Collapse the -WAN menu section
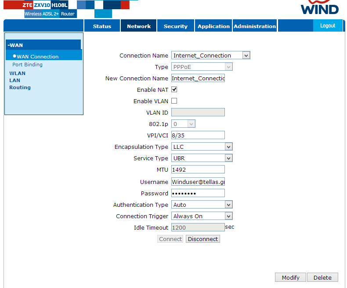347x288 pixels. [x=43, y=45]
